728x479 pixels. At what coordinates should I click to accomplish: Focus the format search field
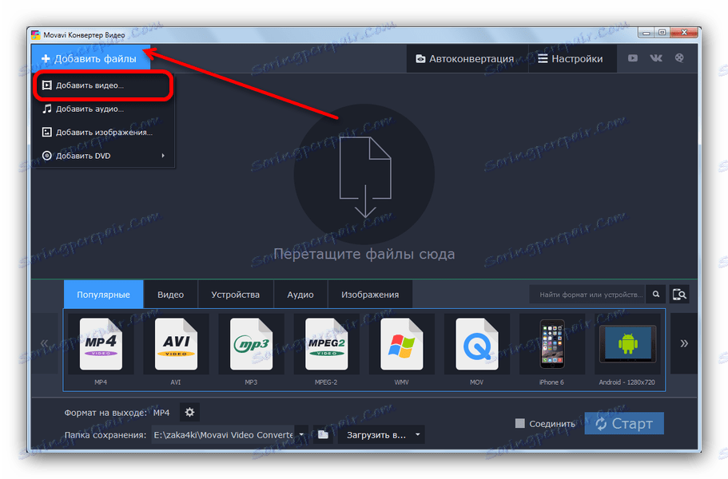[x=588, y=295]
